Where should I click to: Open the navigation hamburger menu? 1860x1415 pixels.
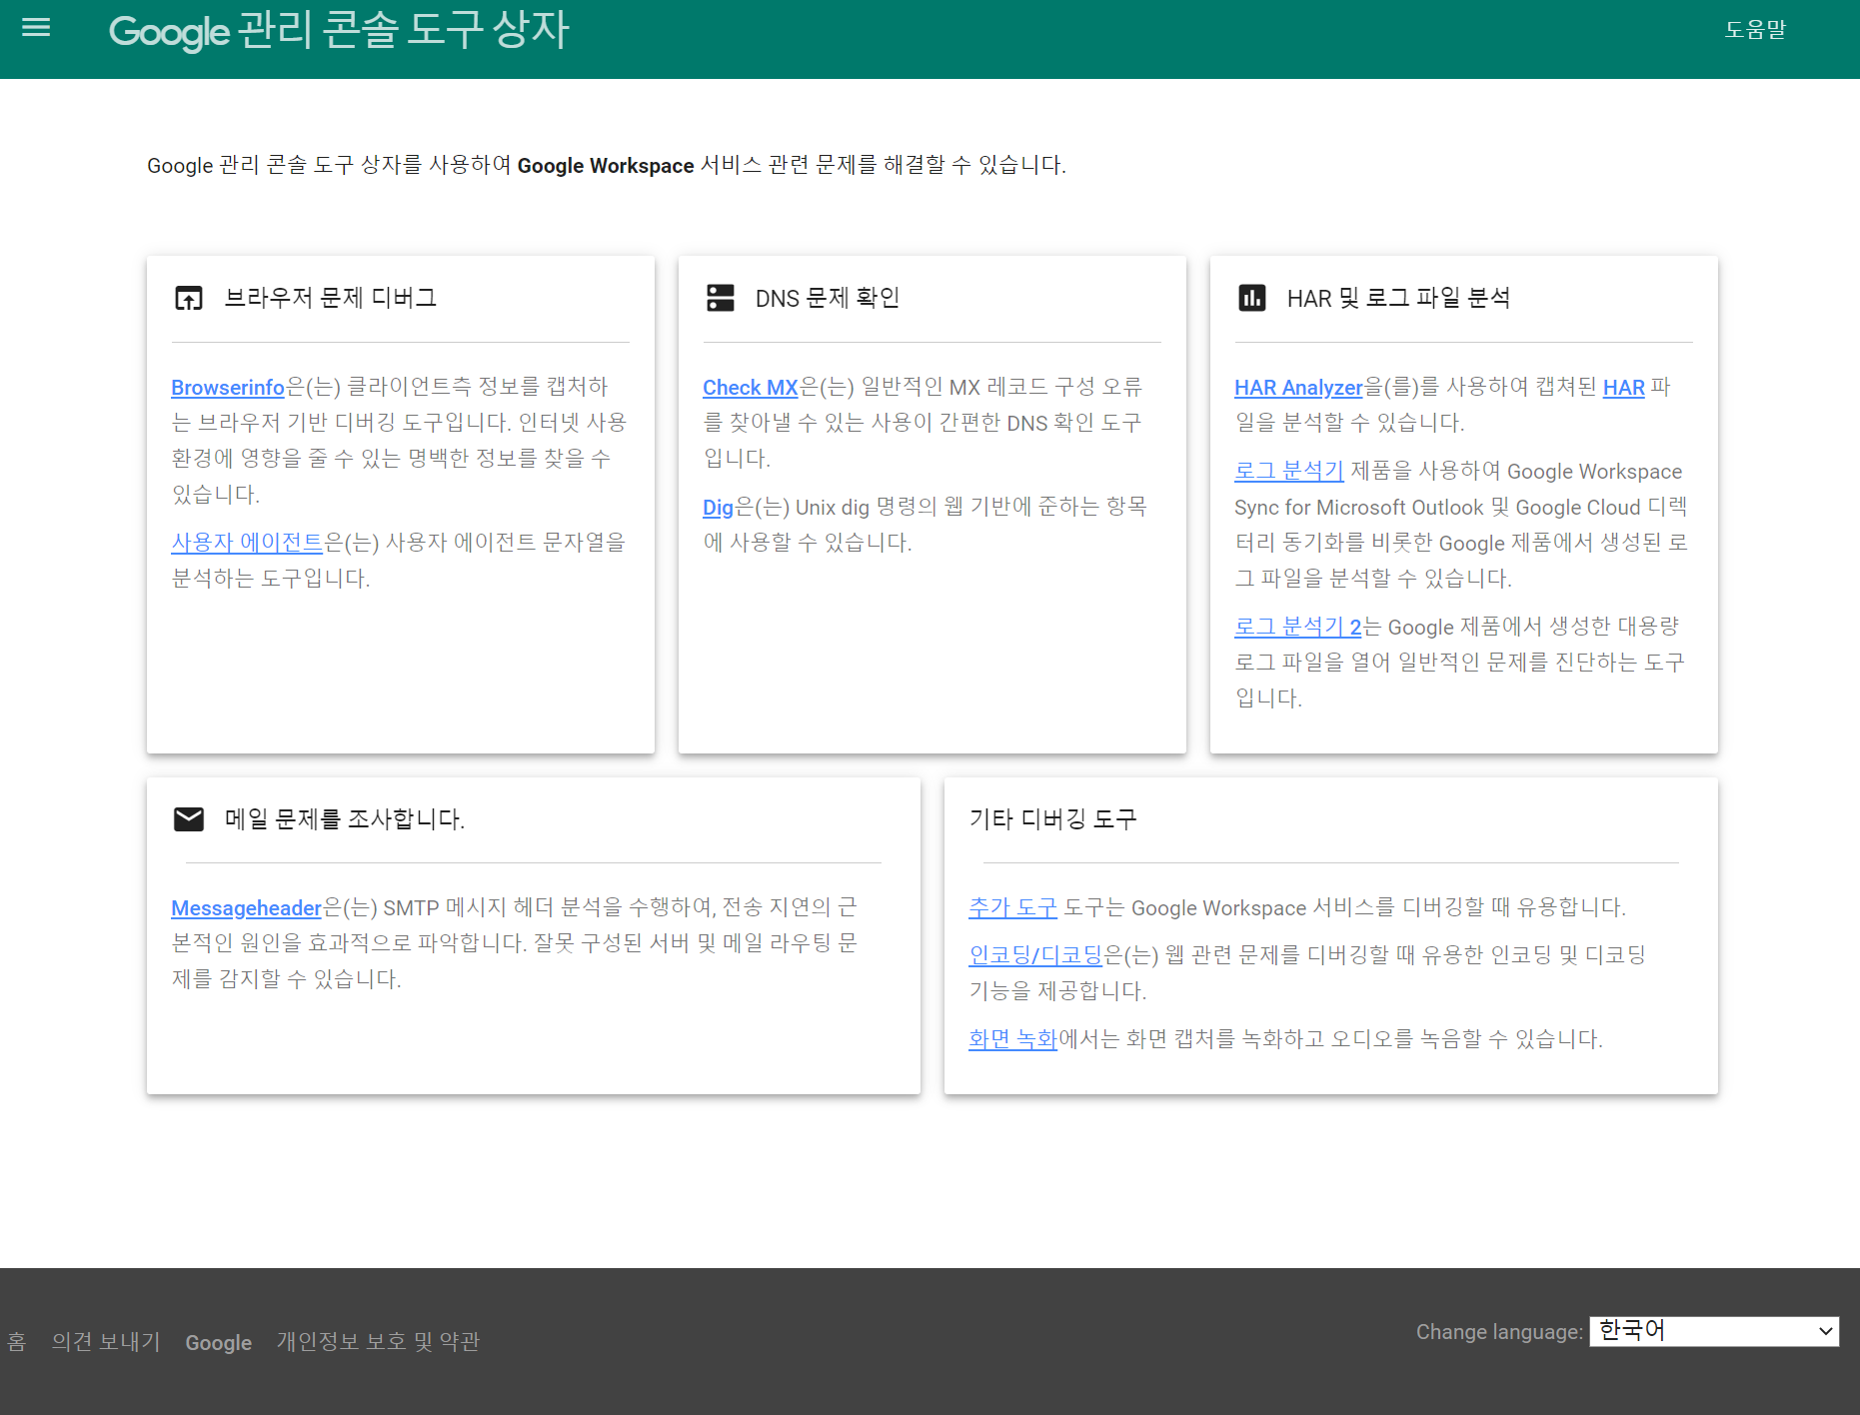[x=36, y=28]
